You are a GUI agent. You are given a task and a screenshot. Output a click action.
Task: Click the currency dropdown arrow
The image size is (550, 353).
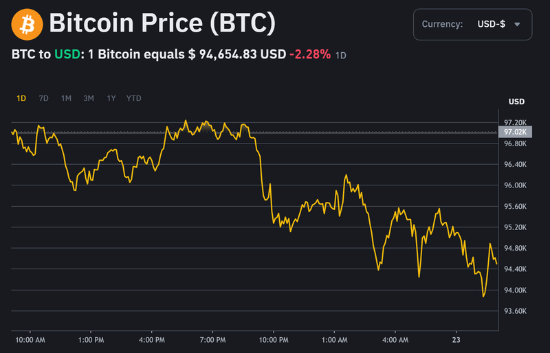point(517,25)
